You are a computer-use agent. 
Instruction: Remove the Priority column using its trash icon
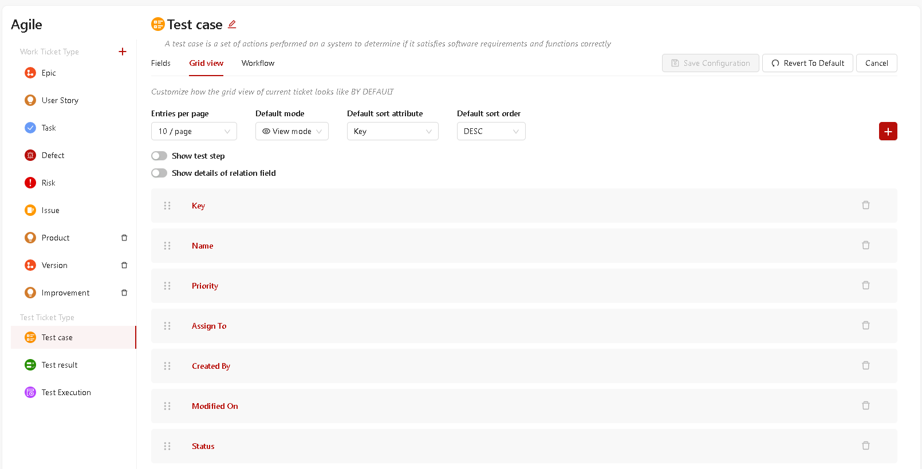(x=866, y=285)
